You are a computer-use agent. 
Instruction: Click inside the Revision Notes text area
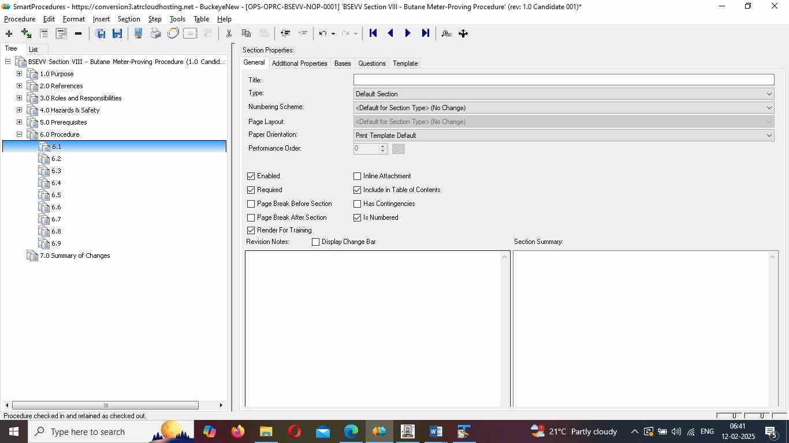coord(373,329)
